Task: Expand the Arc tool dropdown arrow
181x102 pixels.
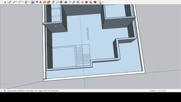Action: (x=23, y=2)
